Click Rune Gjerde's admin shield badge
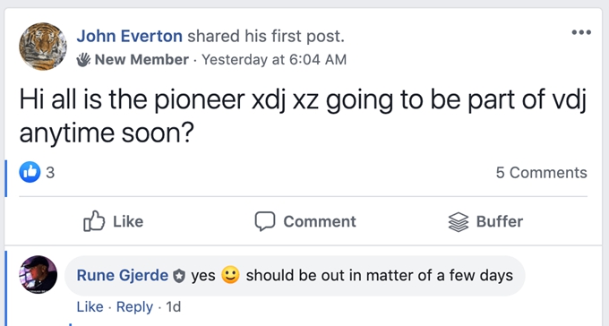Viewport: 609px width, 326px height. pos(179,276)
